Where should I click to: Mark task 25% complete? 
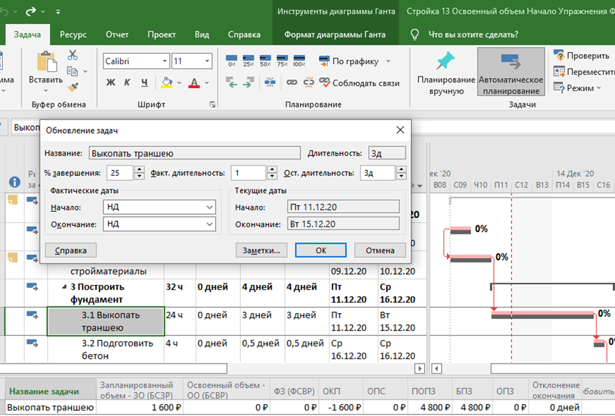click(x=248, y=61)
